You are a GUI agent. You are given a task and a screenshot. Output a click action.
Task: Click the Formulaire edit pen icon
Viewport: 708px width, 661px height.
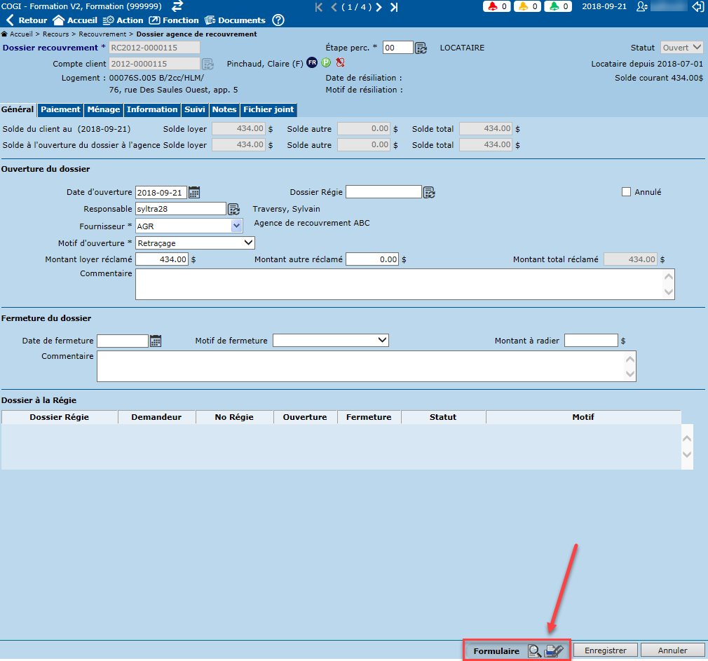pos(554,651)
